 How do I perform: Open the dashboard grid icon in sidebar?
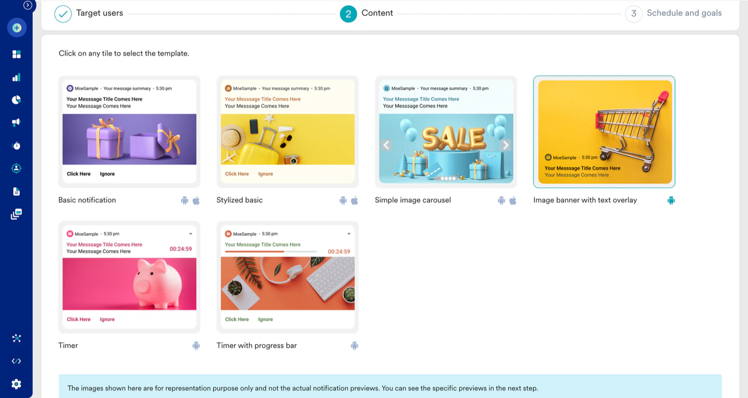coord(16,54)
